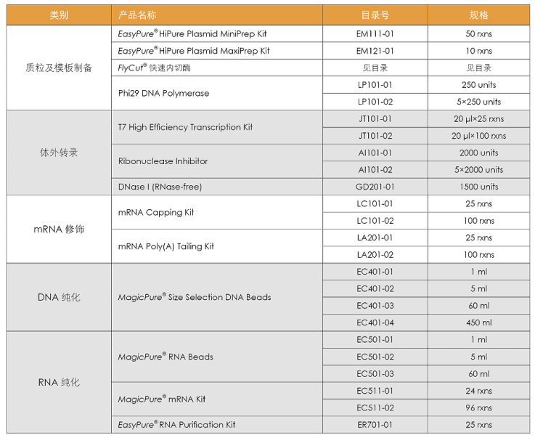The image size is (535, 438).
Task: Select catalog number EC511-02
Action: (x=375, y=407)
